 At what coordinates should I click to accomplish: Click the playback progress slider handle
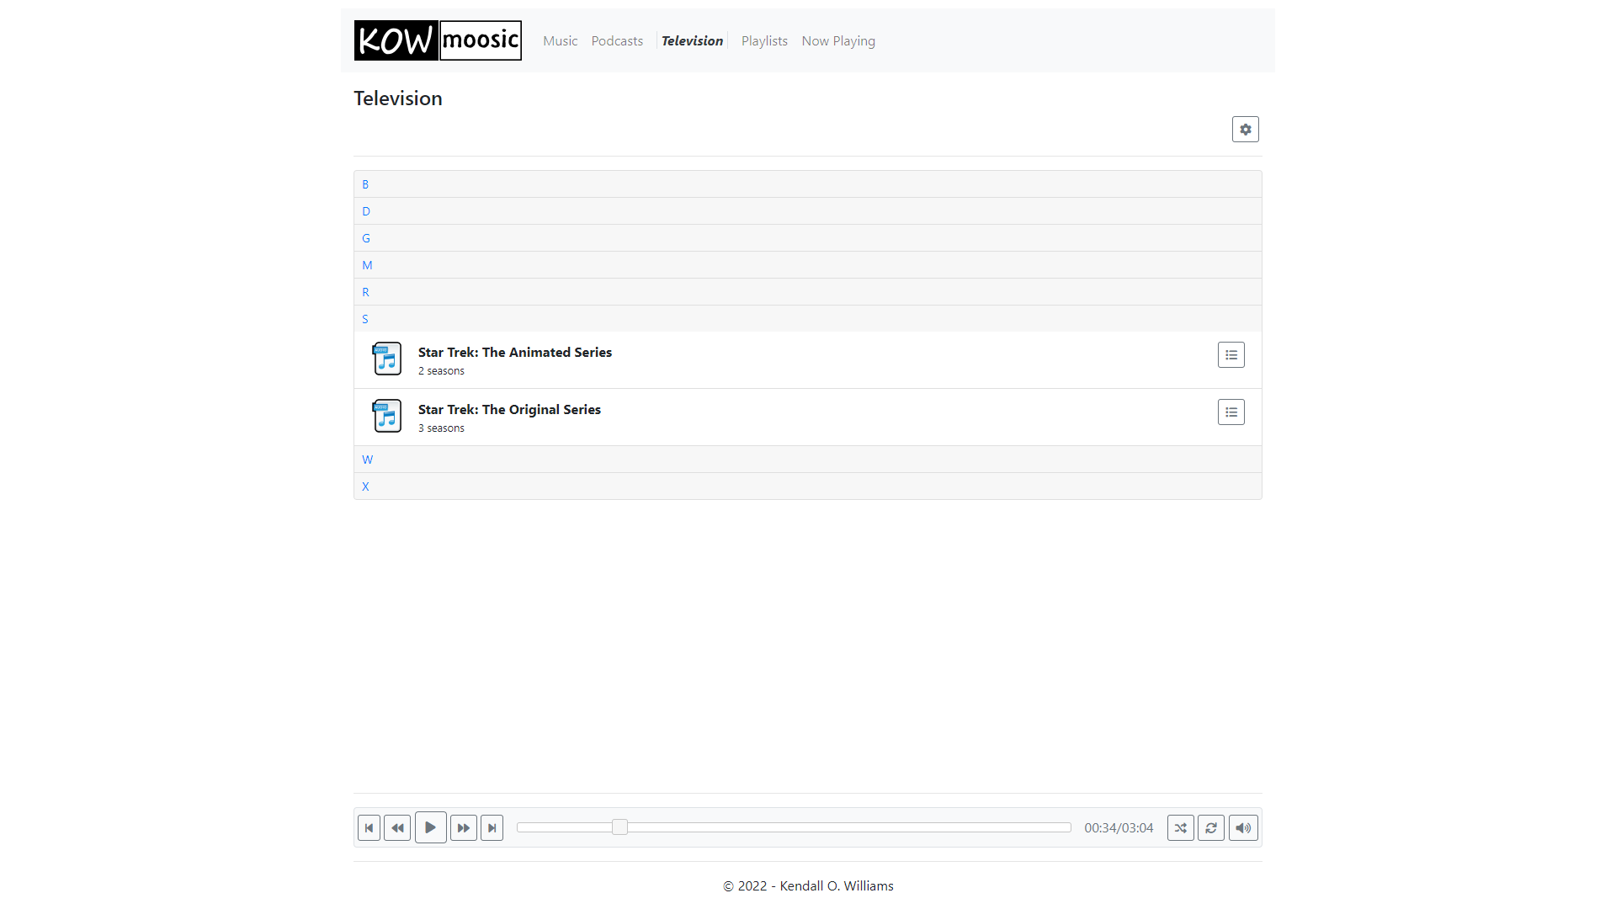619,828
